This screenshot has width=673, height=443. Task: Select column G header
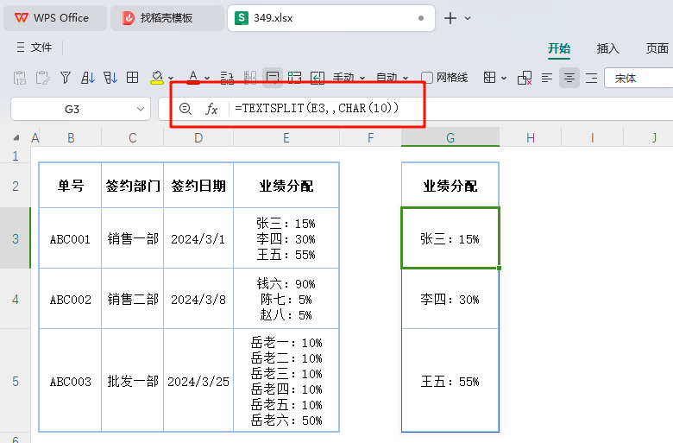[x=450, y=138]
